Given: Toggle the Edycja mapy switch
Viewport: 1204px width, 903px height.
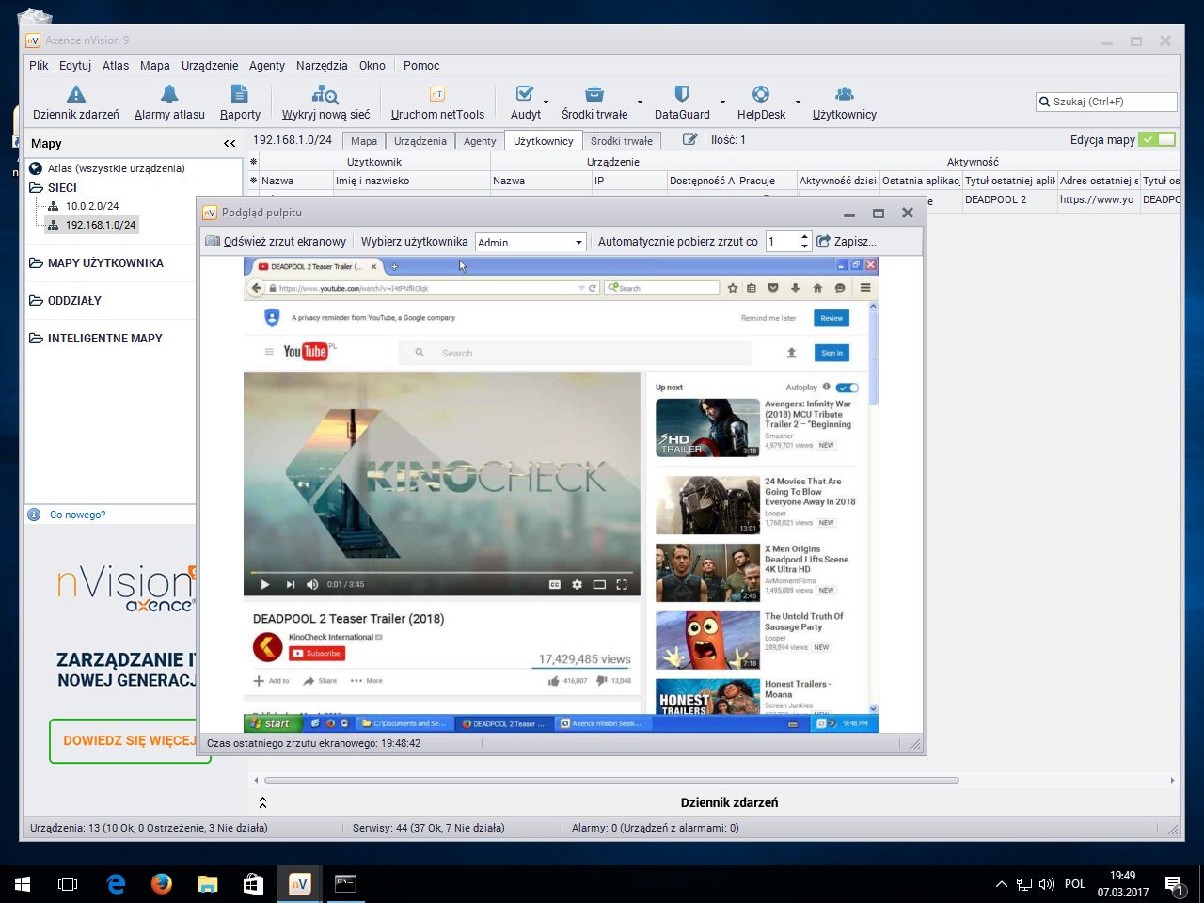Looking at the screenshot, I should (x=1156, y=139).
